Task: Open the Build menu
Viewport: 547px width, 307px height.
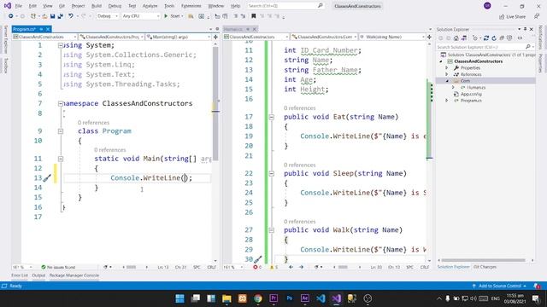Action: point(97,6)
